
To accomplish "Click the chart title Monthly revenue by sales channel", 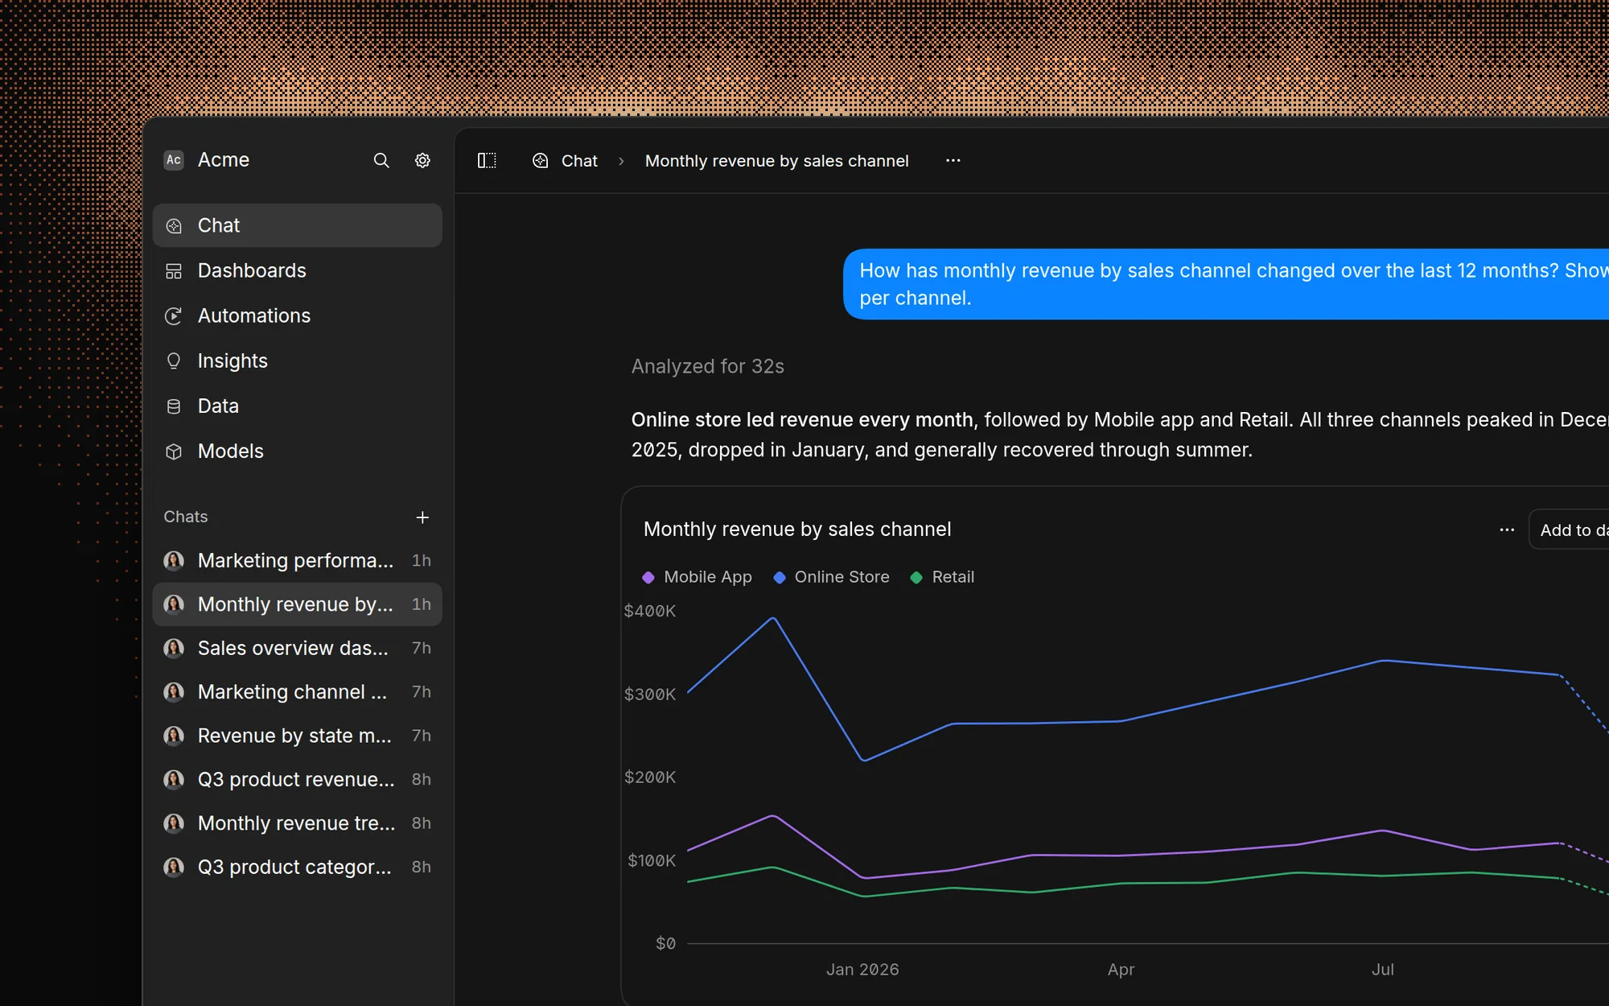I will (797, 530).
